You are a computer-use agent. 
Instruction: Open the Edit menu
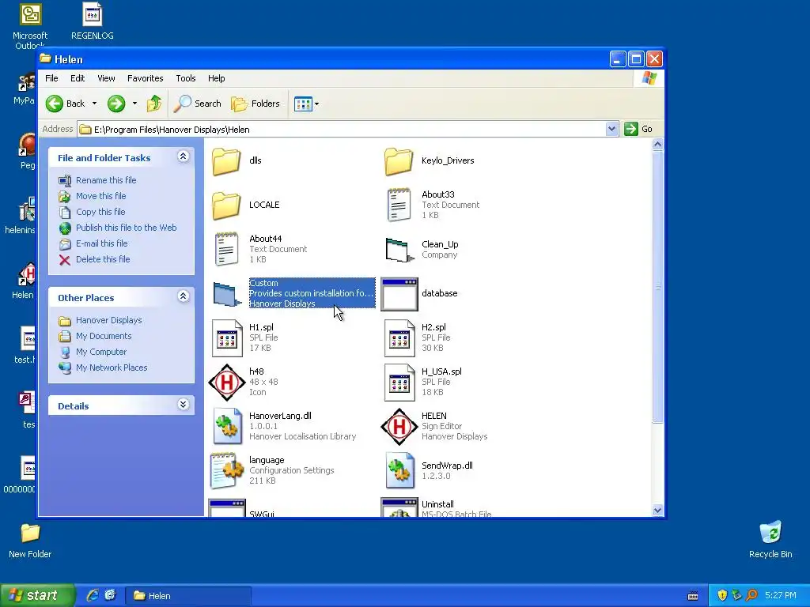point(78,78)
